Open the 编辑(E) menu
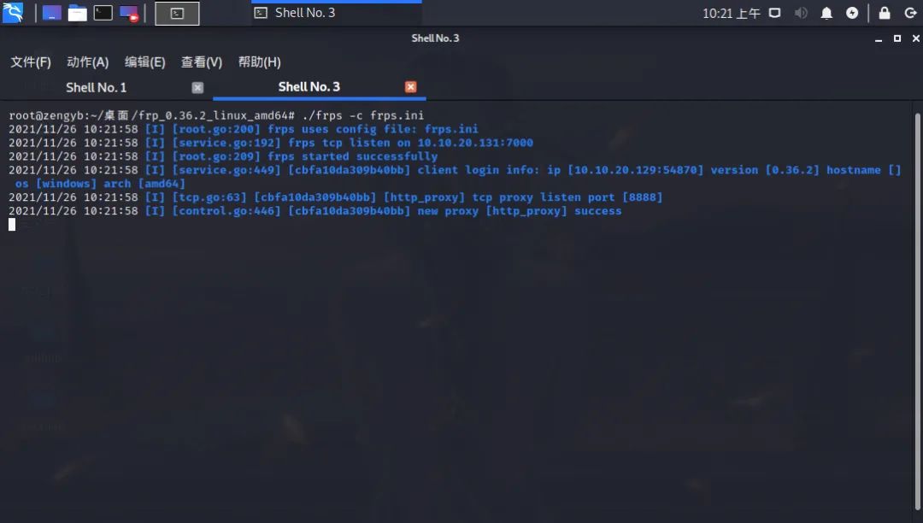Image resolution: width=923 pixels, height=523 pixels. (144, 62)
